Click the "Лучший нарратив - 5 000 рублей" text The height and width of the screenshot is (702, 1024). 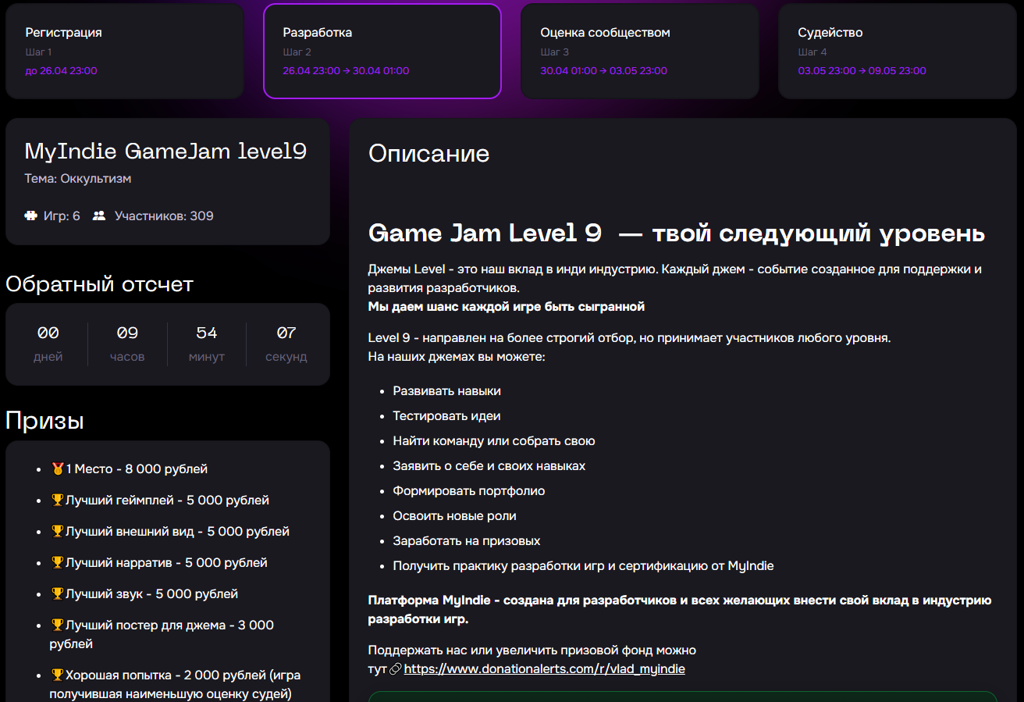click(x=166, y=563)
